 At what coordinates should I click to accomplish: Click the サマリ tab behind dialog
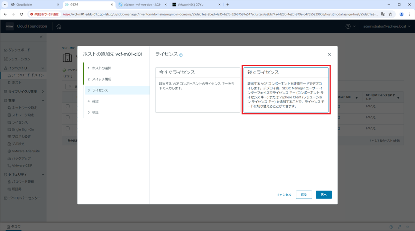coord(67,76)
